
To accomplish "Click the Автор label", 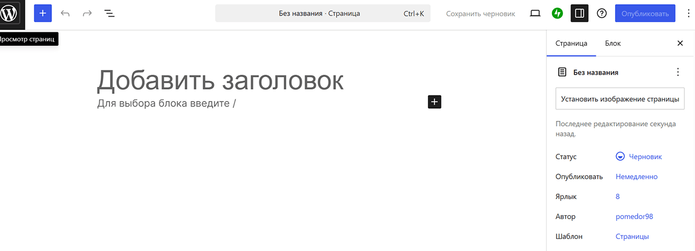I will tap(565, 217).
